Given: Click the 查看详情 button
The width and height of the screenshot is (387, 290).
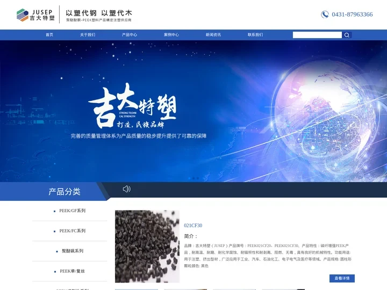Looking at the screenshot, I should coord(342,278).
